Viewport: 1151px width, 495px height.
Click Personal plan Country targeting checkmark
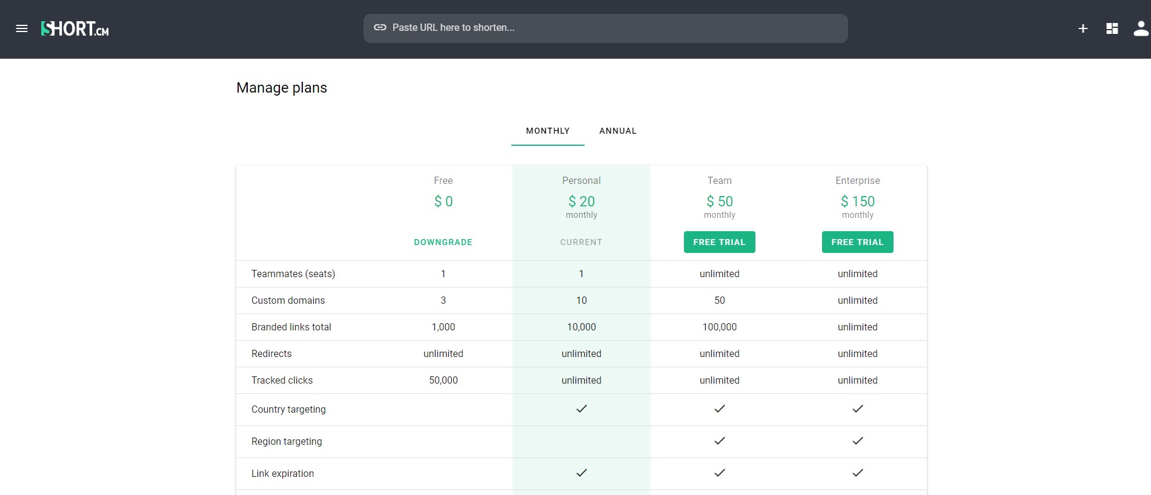point(581,409)
